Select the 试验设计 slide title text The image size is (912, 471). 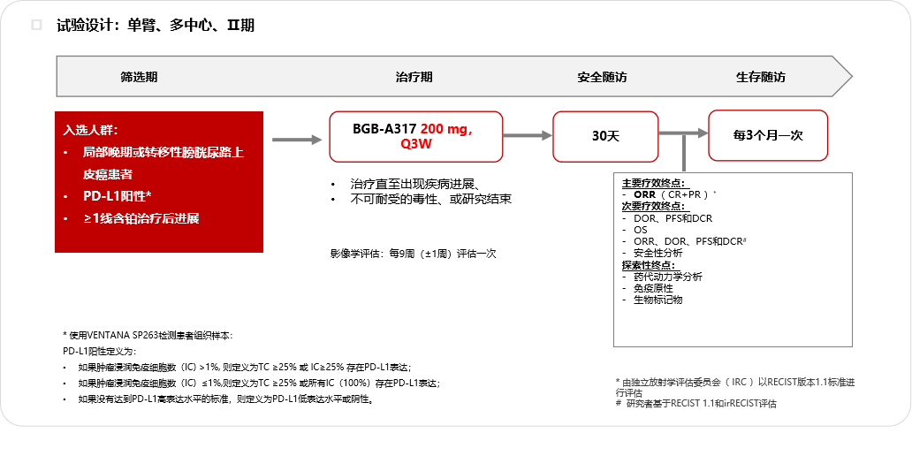pos(156,26)
